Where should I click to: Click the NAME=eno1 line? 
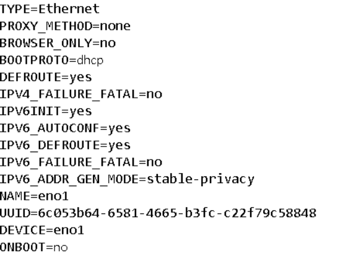[x=34, y=196]
